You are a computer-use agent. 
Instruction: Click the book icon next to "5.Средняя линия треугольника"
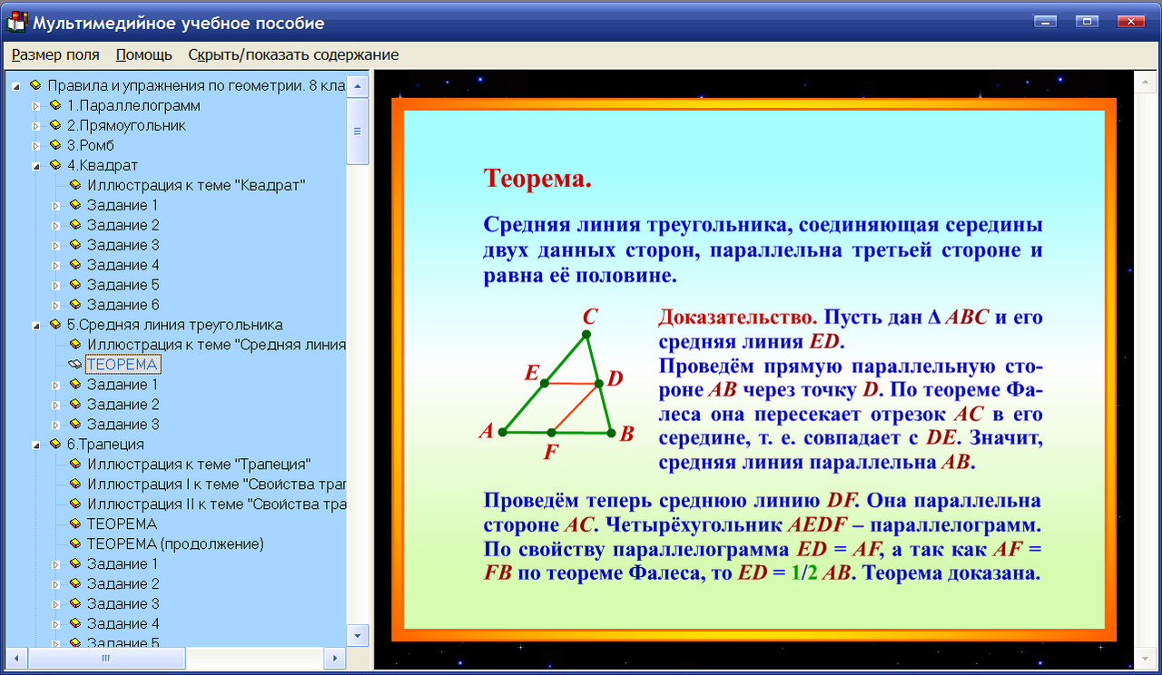pos(54,324)
